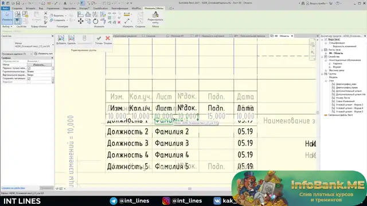Click the 'Должность 3' label in the drawing
Image resolution: width=367 pixels, height=206 pixels.
(127, 143)
